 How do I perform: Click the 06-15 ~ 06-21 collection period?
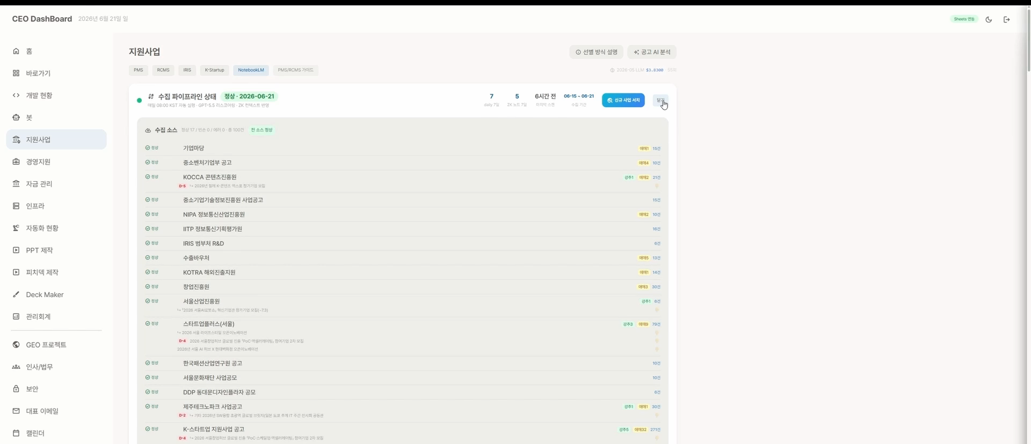tap(579, 97)
